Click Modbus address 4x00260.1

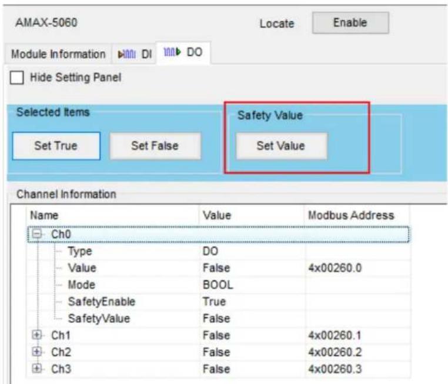[335, 335]
